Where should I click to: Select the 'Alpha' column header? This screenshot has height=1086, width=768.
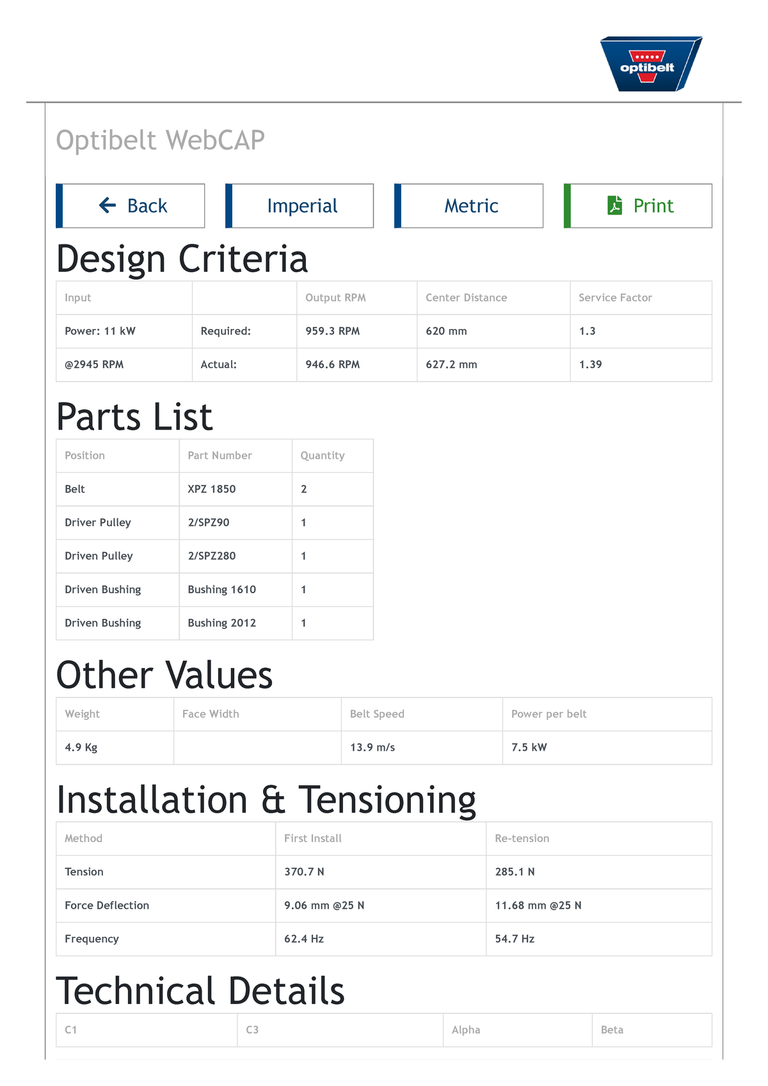(x=466, y=1030)
